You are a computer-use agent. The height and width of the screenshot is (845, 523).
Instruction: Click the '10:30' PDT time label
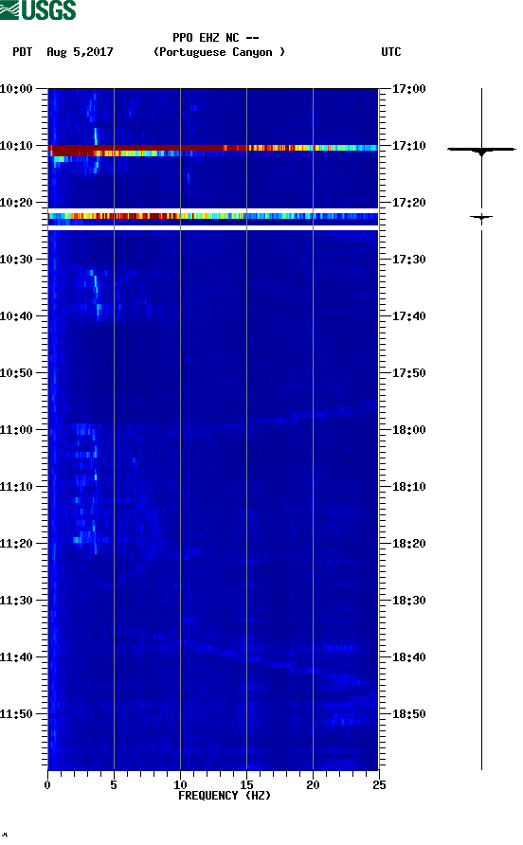click(17, 260)
